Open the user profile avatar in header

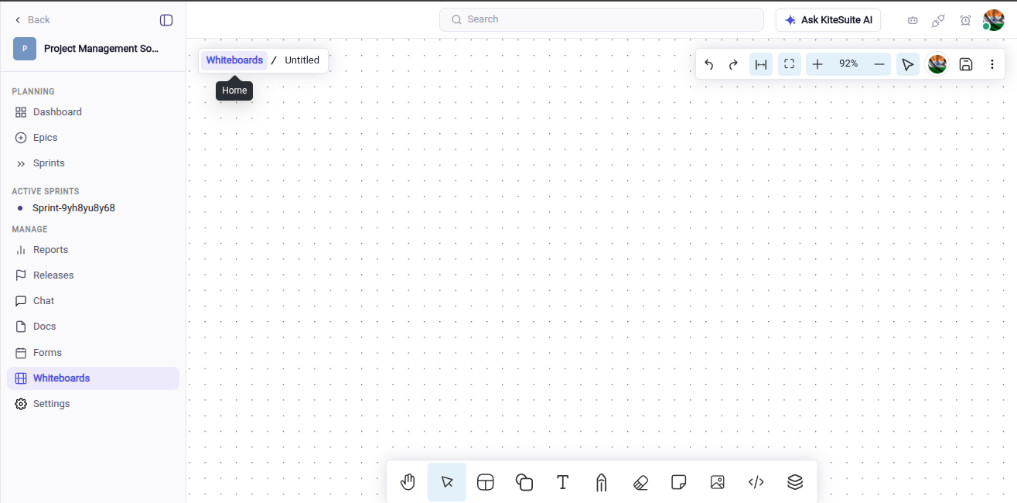pos(993,20)
